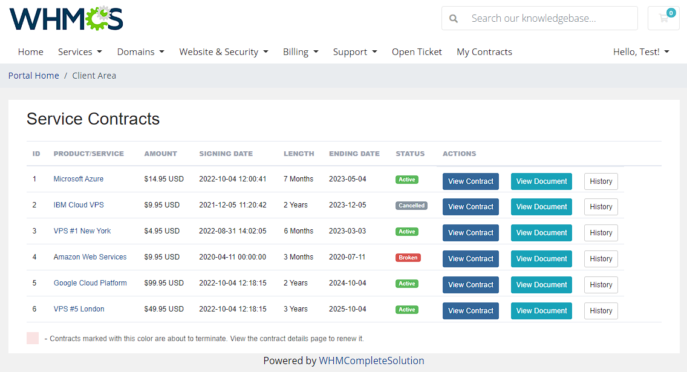Click the 7 Months length cell
This screenshot has height=372, width=687.
pos(298,179)
